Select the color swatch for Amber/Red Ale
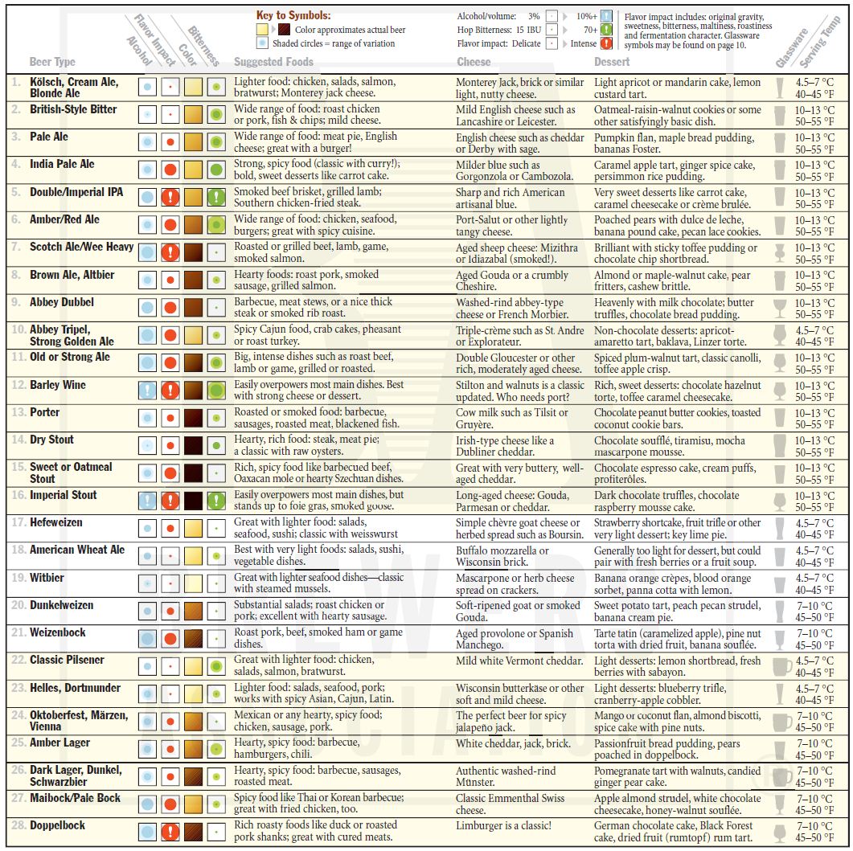This screenshot has width=853, height=851. coord(193,224)
